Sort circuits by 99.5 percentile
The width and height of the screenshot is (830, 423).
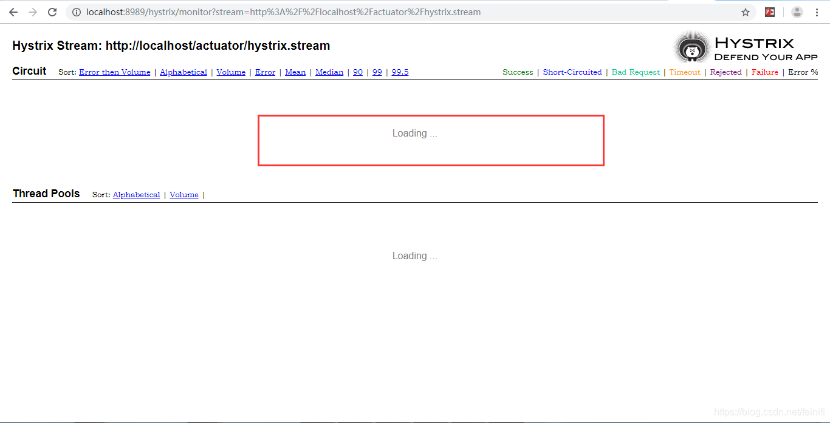pos(400,72)
